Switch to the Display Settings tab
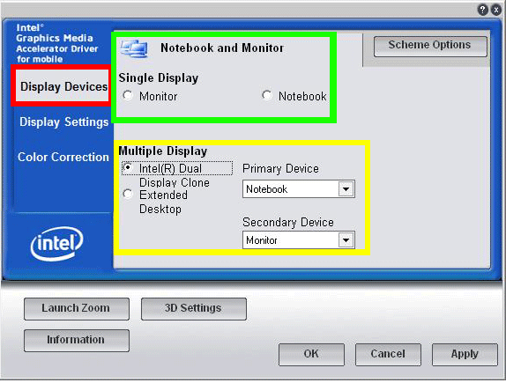The width and height of the screenshot is (506, 383). tap(63, 122)
